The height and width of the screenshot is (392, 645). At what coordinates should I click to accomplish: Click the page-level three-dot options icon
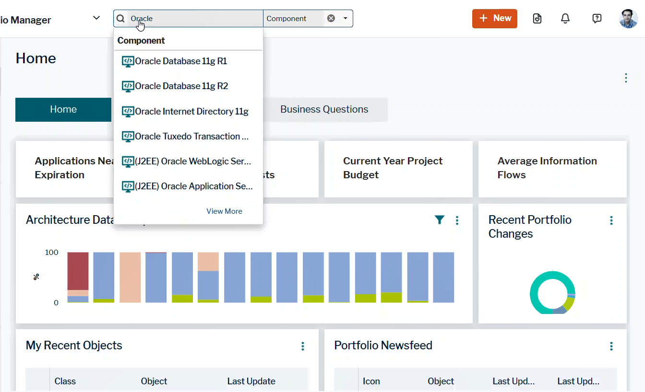click(626, 78)
